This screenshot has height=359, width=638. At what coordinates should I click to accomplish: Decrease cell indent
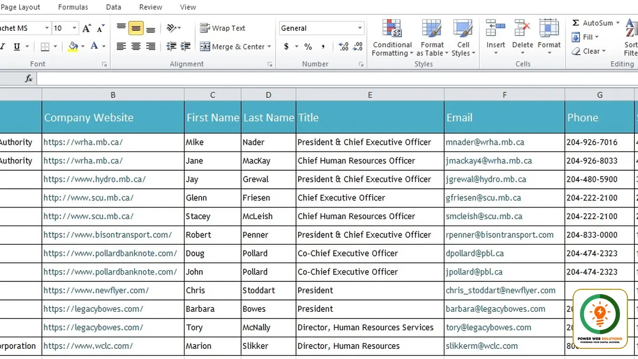pyautogui.click(x=171, y=47)
